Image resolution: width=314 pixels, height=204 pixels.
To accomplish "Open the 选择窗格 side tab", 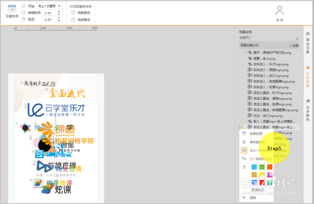I will pyautogui.click(x=308, y=110).
